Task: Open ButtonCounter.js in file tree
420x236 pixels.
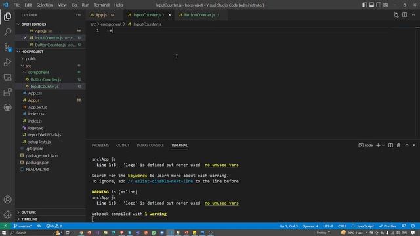Action: 51,79
